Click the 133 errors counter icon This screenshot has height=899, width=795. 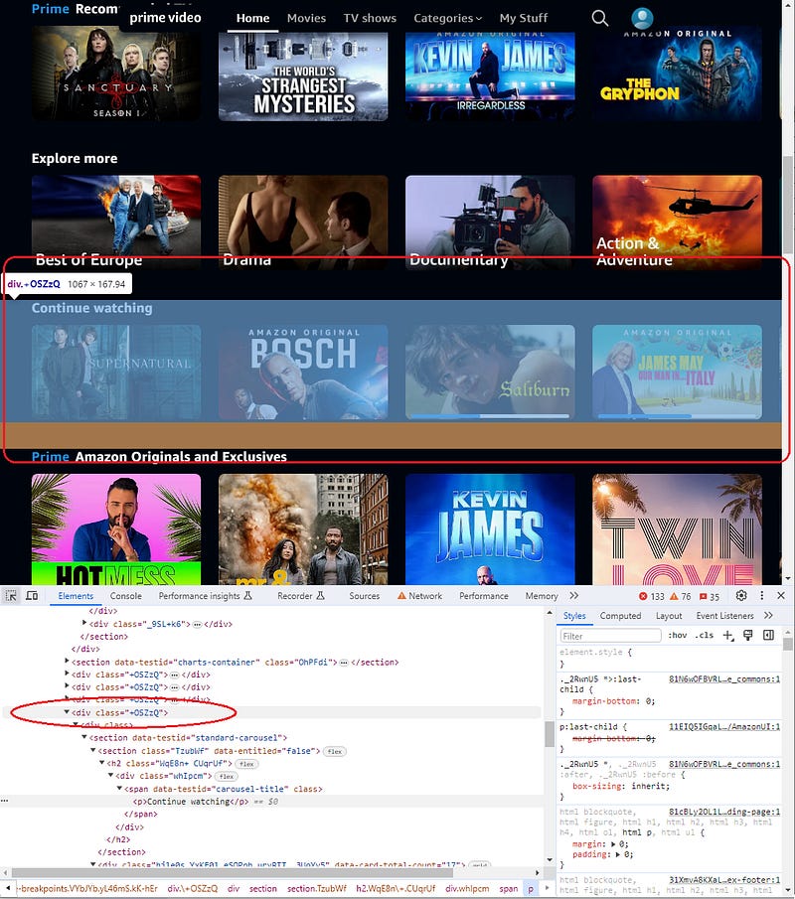coord(652,596)
